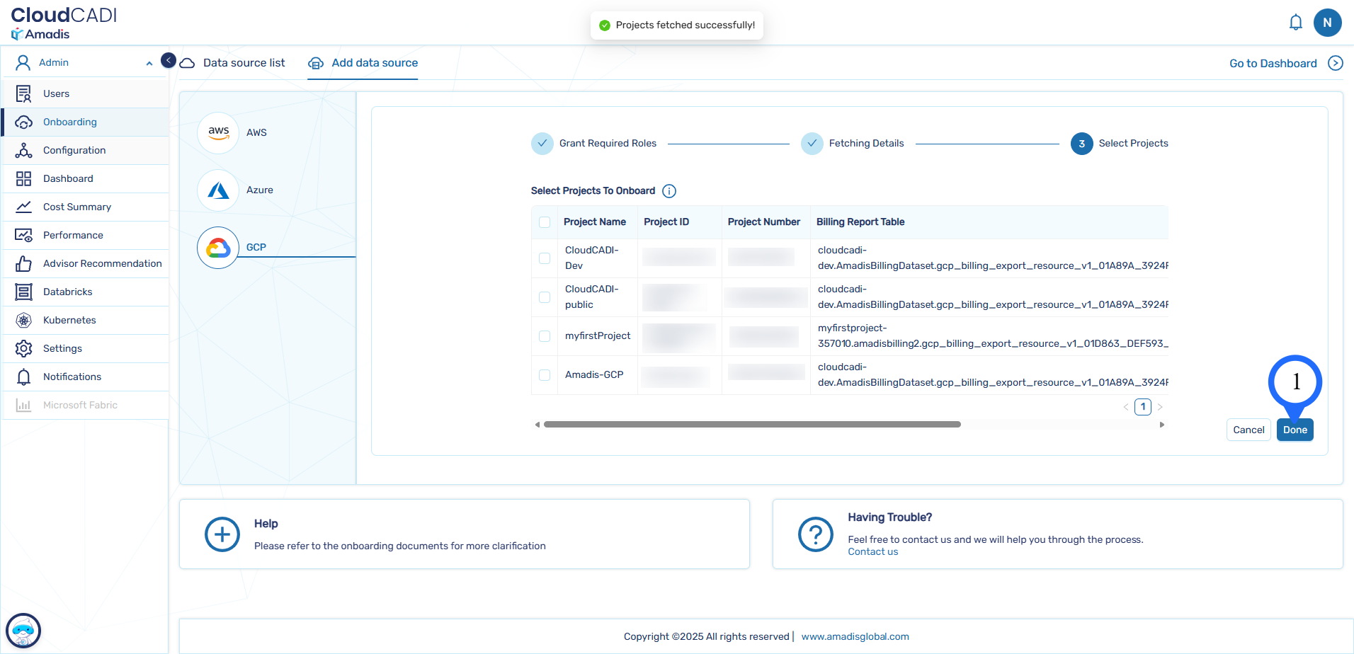The image size is (1354, 654).
Task: Toggle the select-all projects header checkbox
Action: click(x=545, y=222)
